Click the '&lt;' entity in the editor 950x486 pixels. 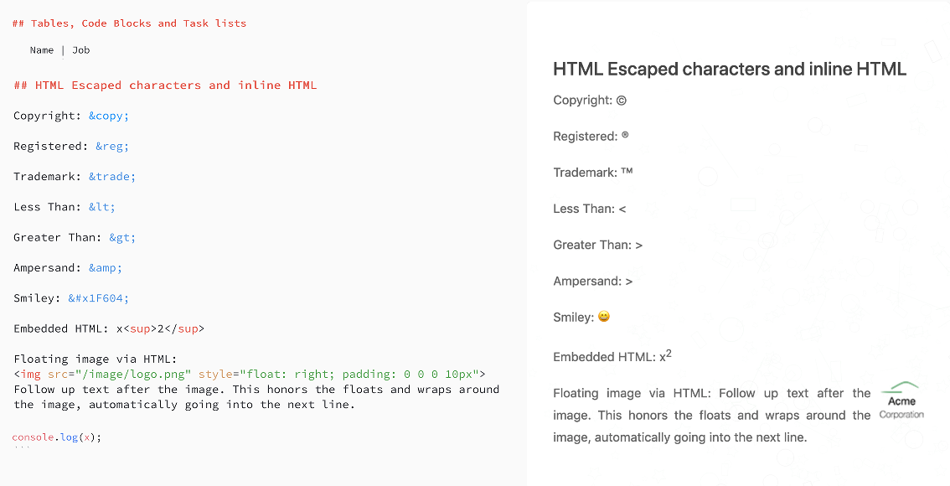pos(102,207)
